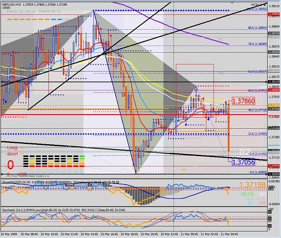
Task: Click the R1 pivot label
Action: pos(221,39)
